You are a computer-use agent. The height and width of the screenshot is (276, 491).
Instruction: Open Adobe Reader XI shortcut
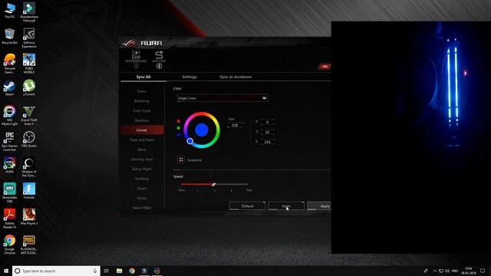click(x=9, y=219)
